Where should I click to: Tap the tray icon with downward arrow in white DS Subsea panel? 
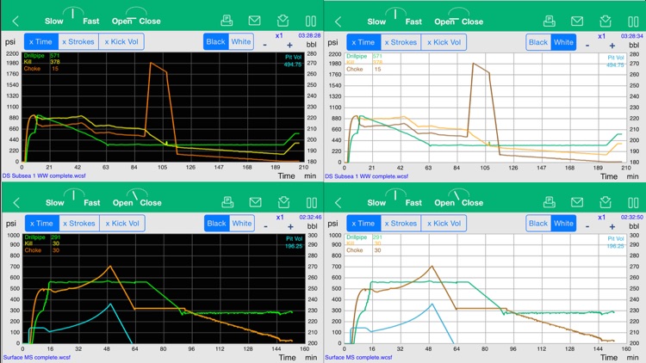(606, 21)
